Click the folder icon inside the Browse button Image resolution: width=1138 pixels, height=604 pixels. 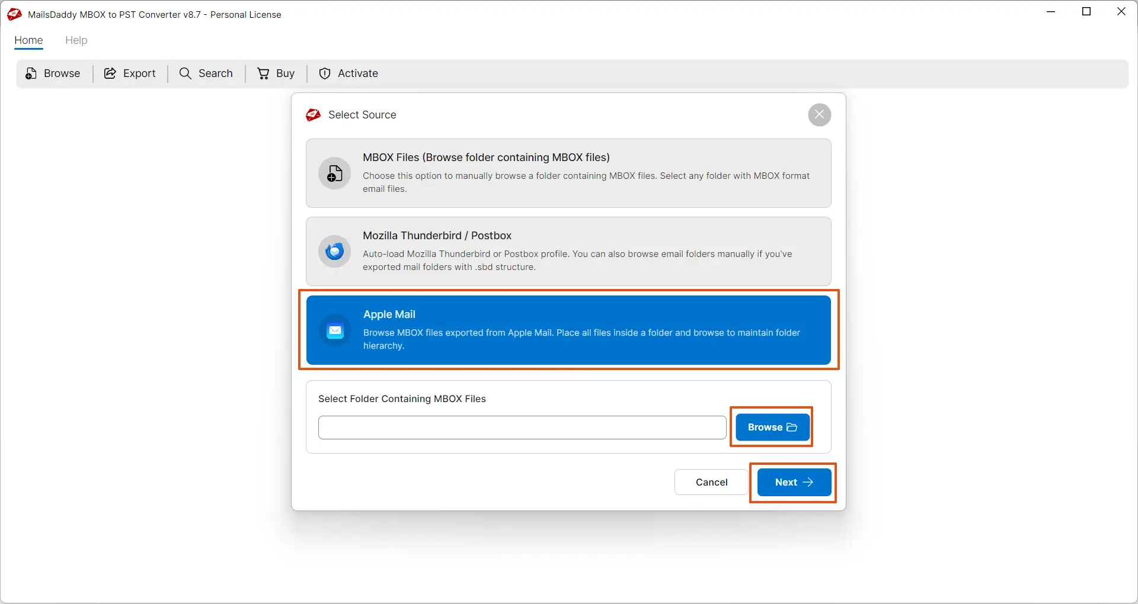[793, 427]
